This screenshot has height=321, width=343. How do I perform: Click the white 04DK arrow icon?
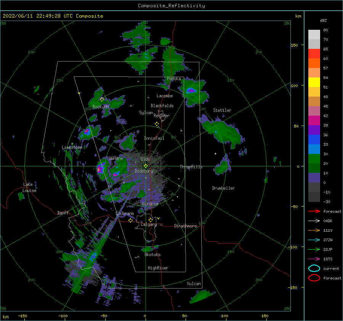click(314, 221)
